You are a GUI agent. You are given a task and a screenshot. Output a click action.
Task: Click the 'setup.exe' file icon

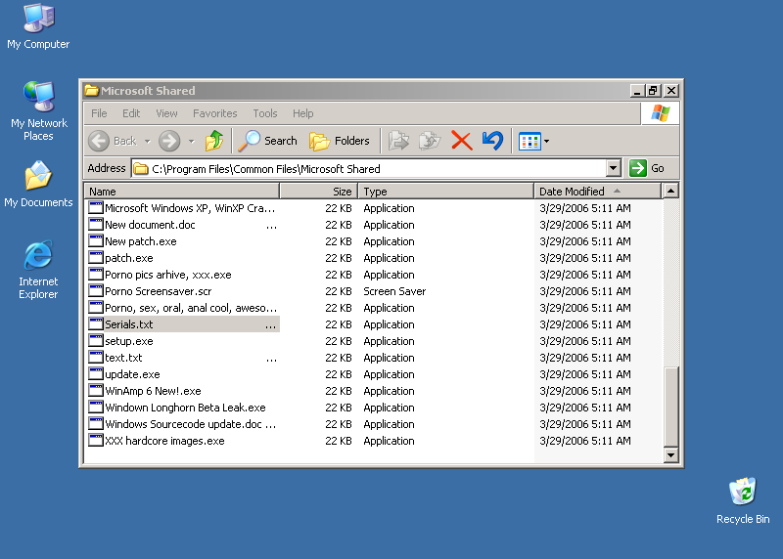tap(95, 341)
